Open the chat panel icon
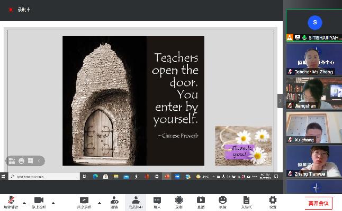Viewport: 342px width, 211px height. 157,201
